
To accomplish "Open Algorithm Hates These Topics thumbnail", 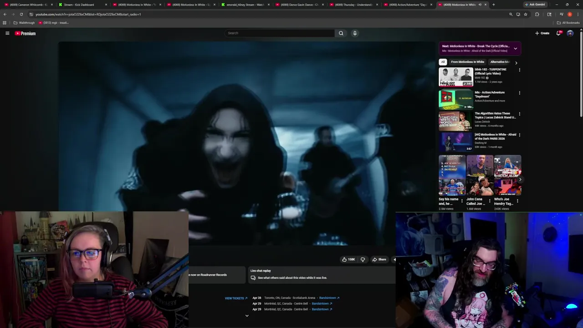I will point(456,121).
